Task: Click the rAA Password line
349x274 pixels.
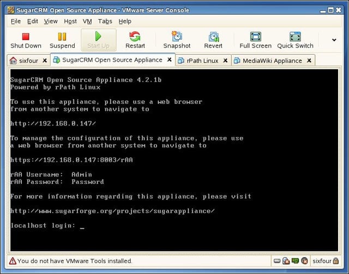Action: coord(57,182)
